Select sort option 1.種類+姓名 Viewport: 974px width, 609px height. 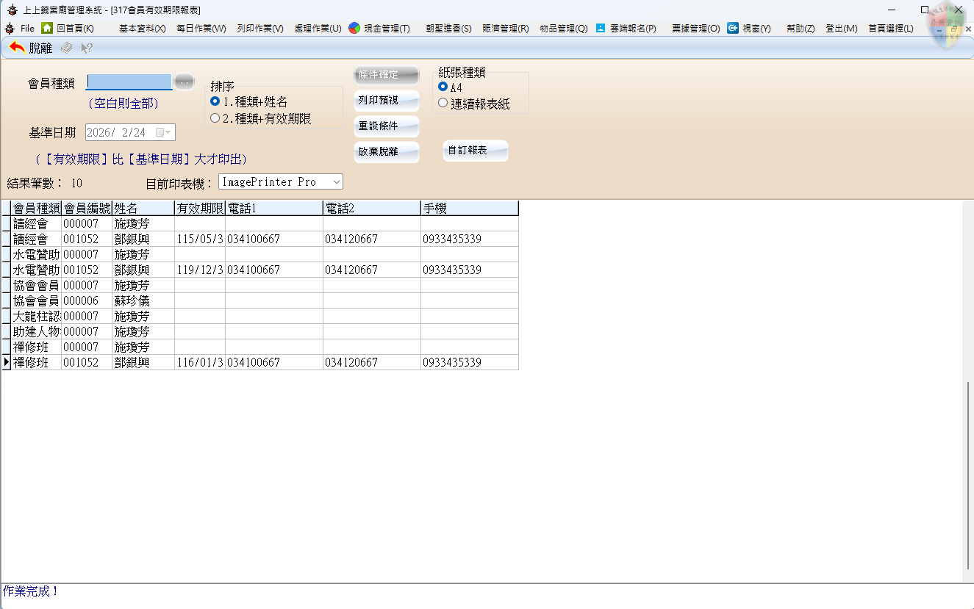pyautogui.click(x=215, y=102)
